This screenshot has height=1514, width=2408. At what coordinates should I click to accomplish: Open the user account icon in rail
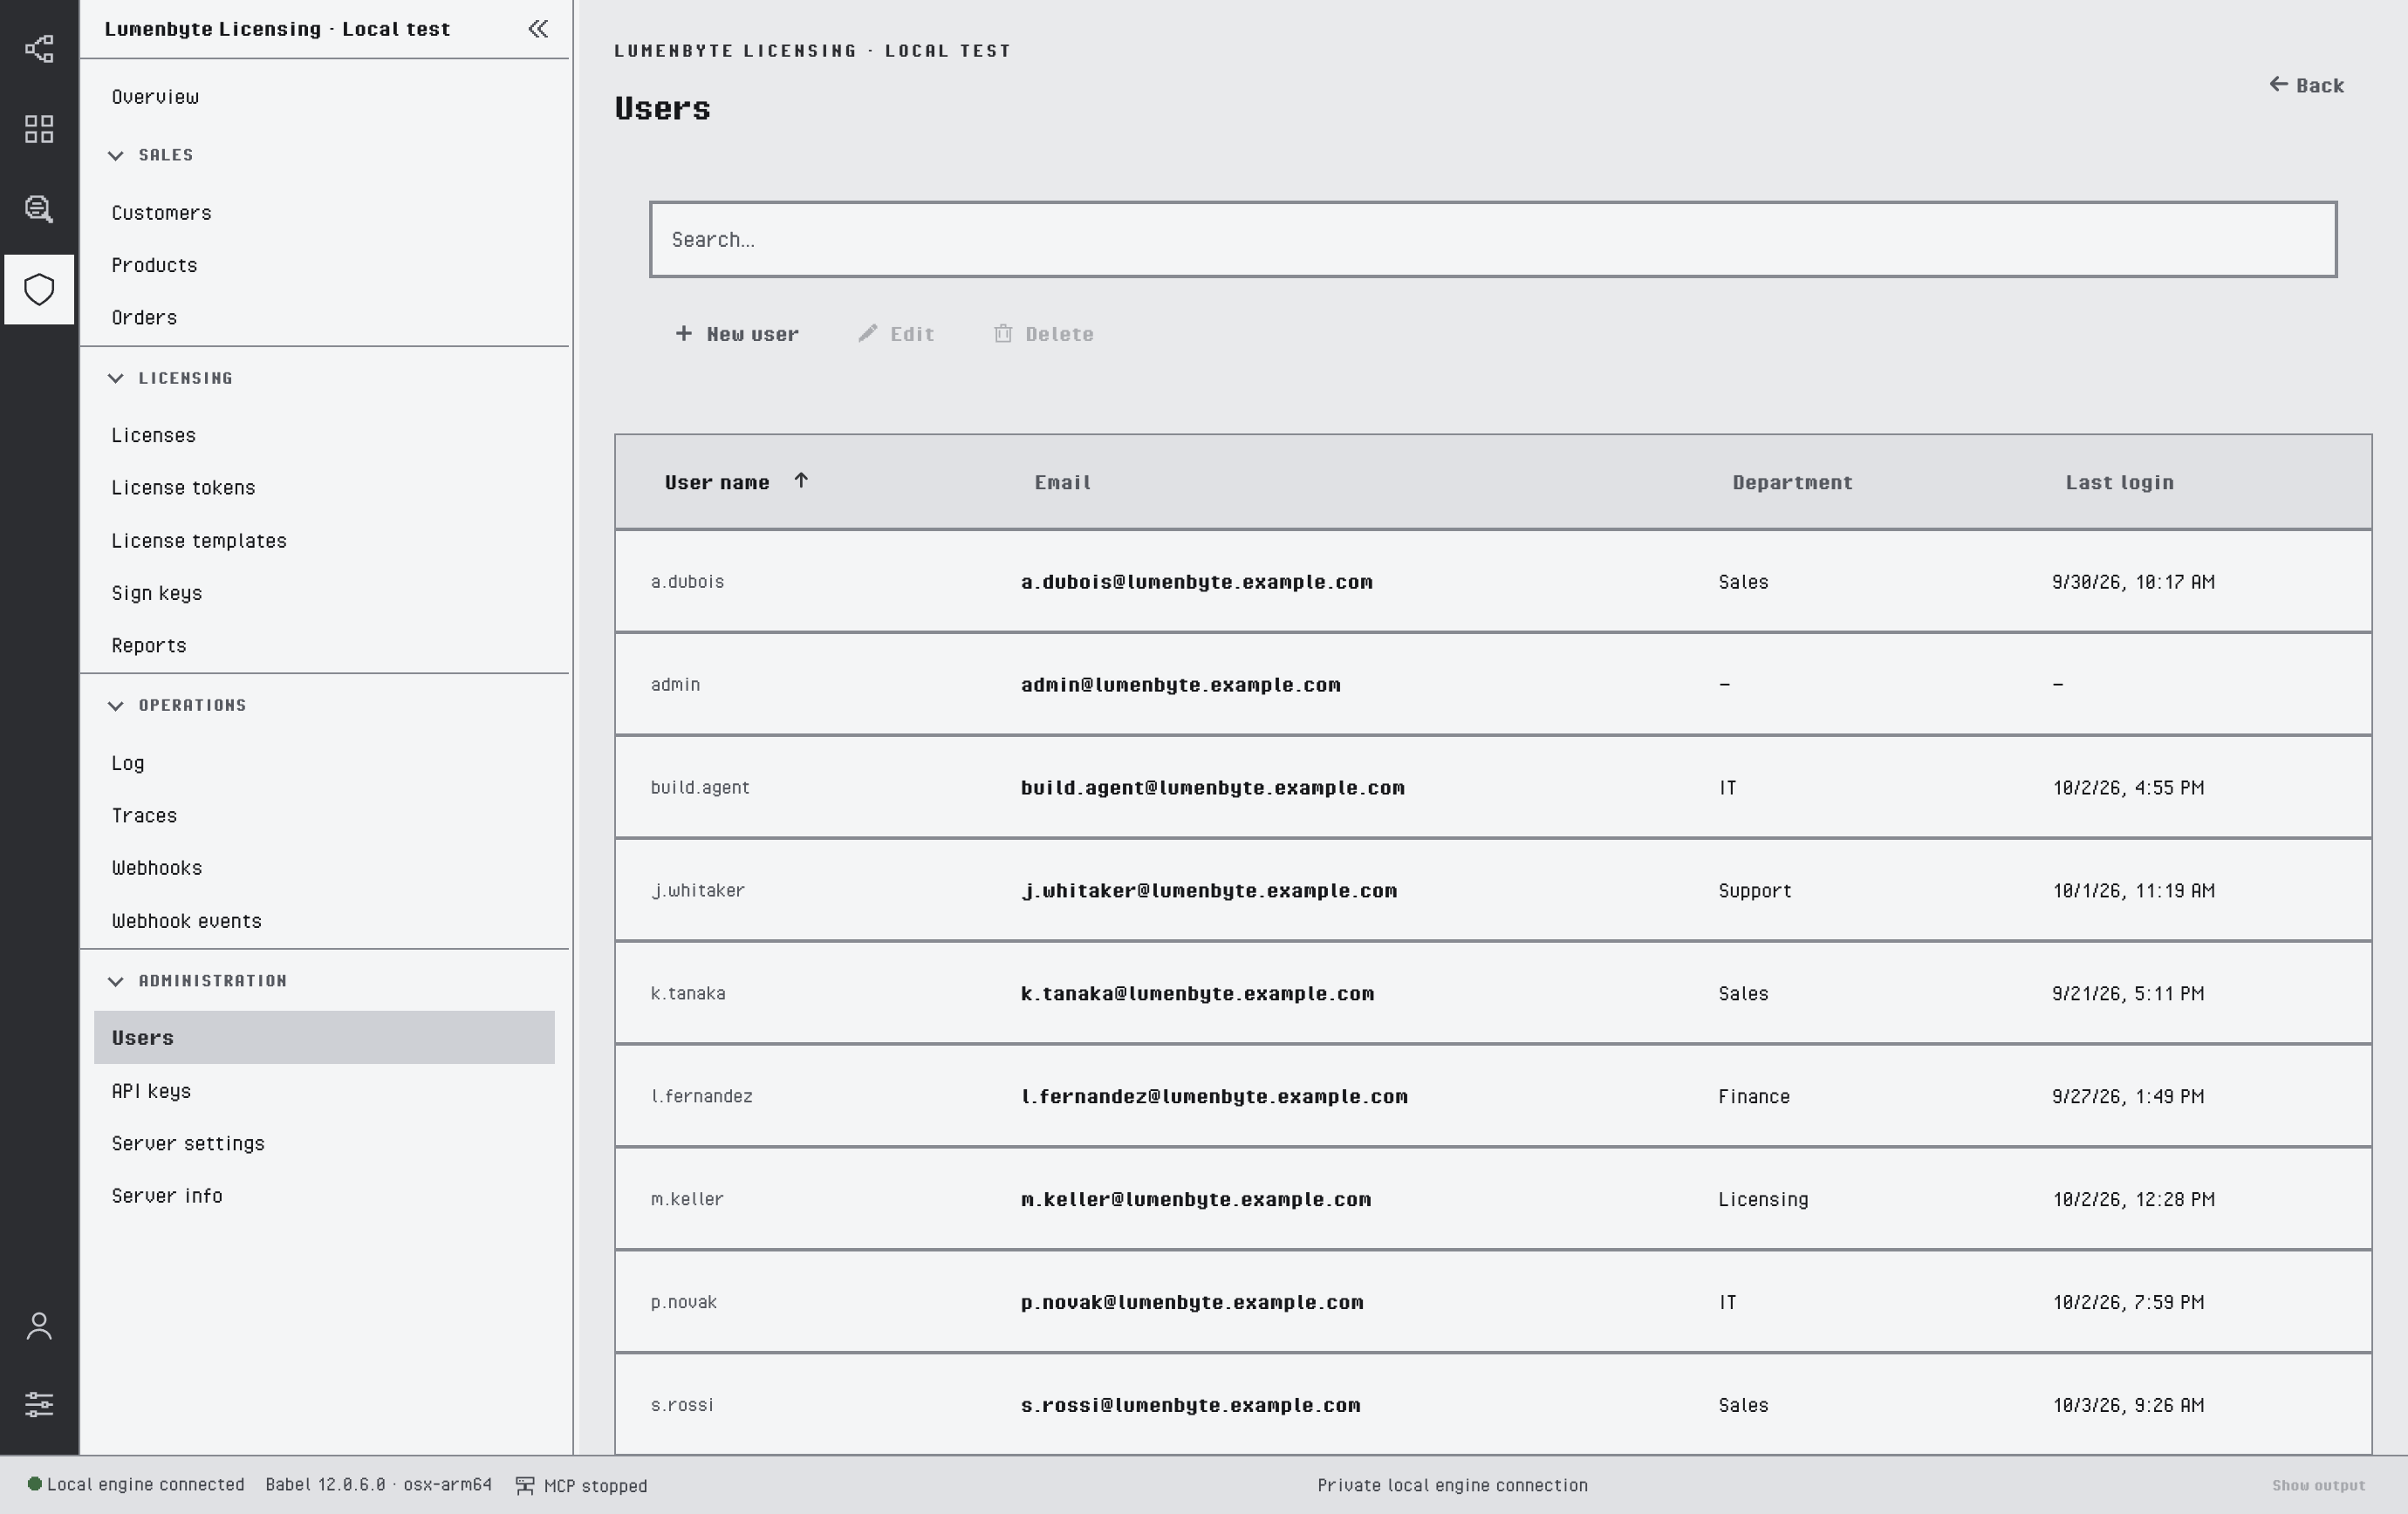[39, 1326]
